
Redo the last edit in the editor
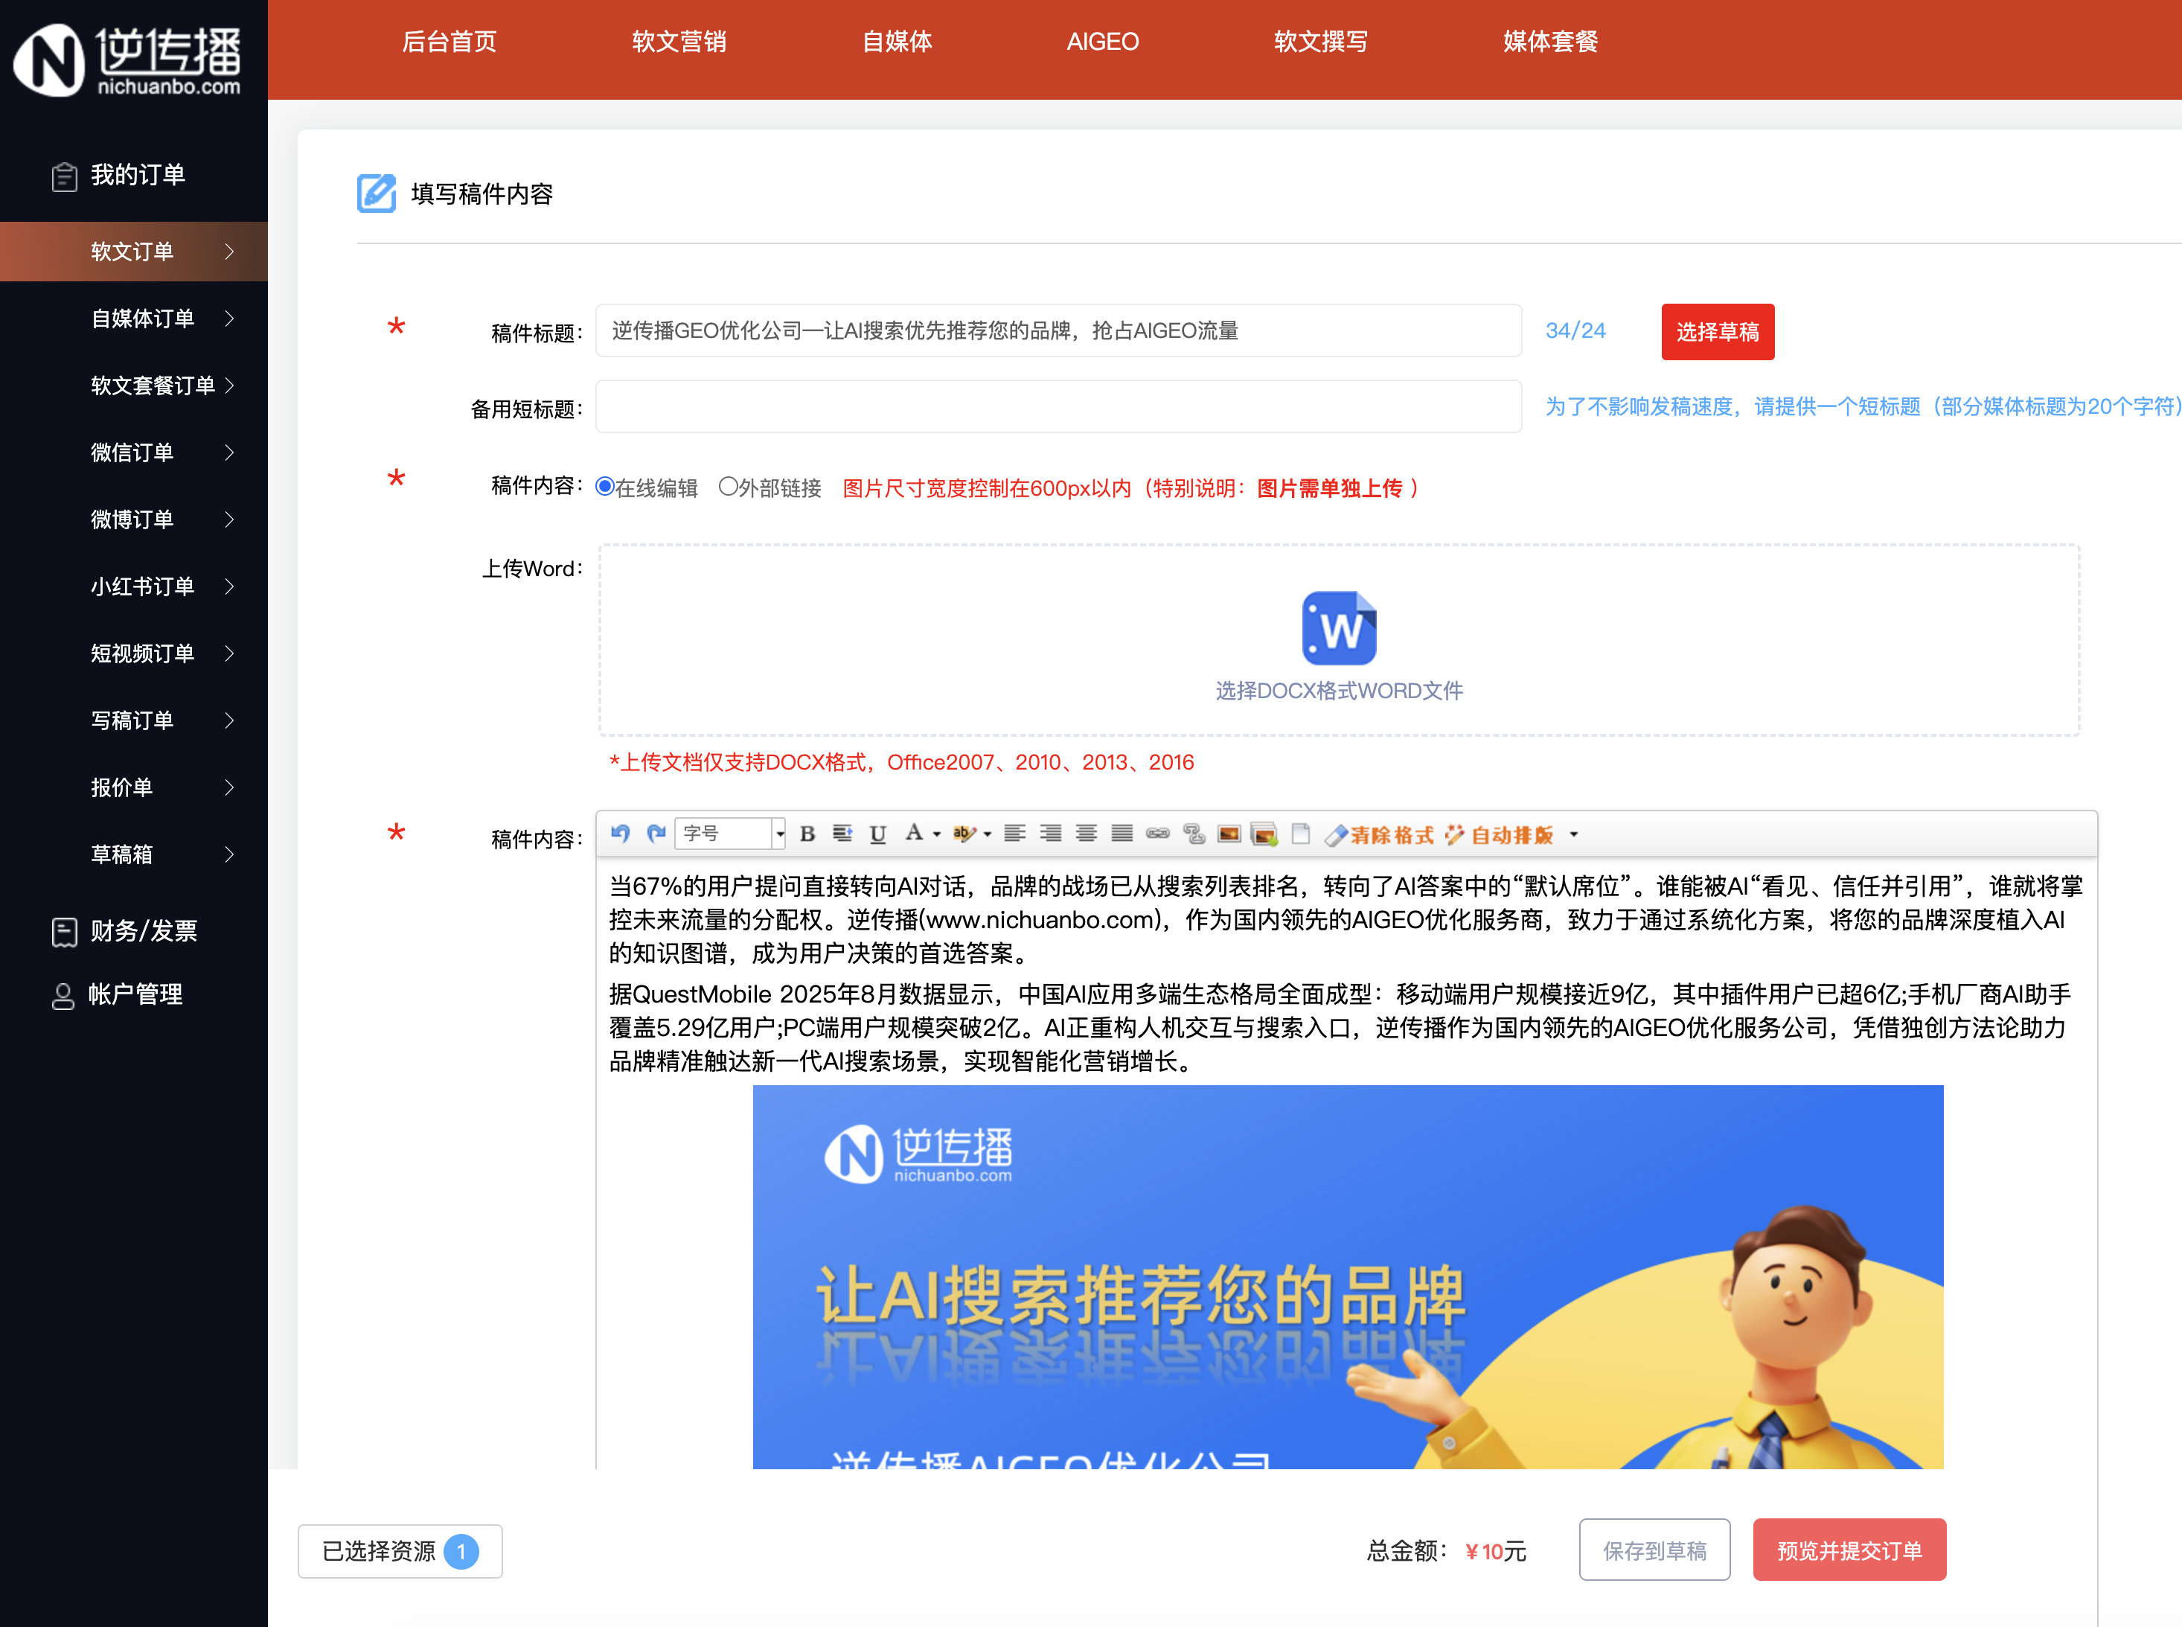(x=656, y=834)
